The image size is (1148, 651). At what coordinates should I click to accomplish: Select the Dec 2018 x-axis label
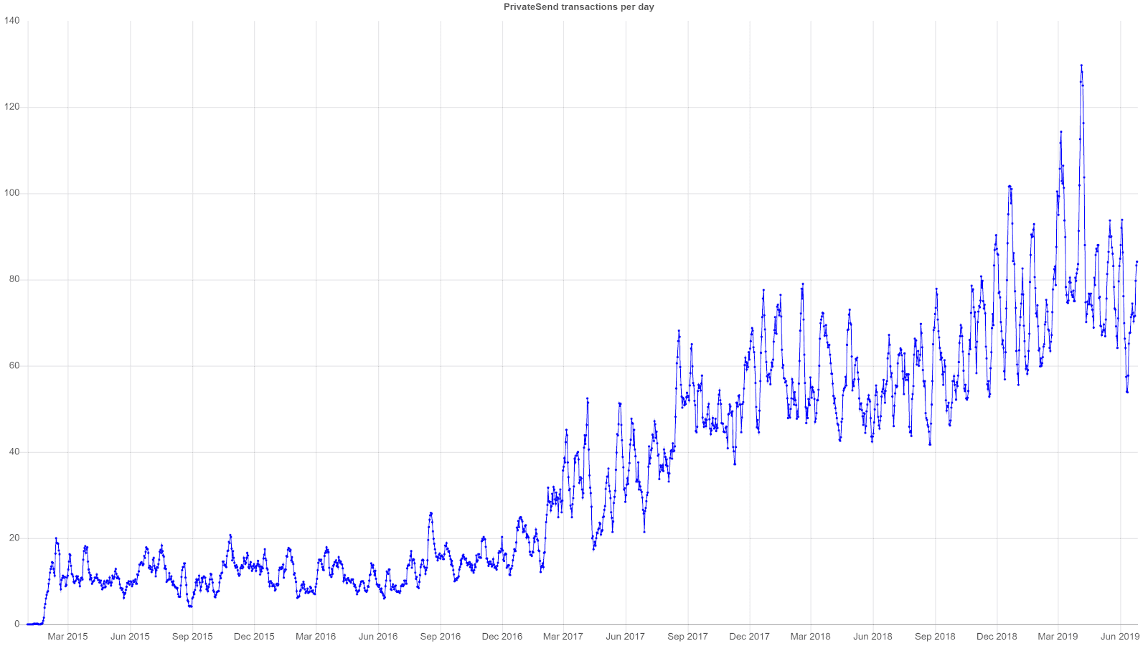coord(997,637)
